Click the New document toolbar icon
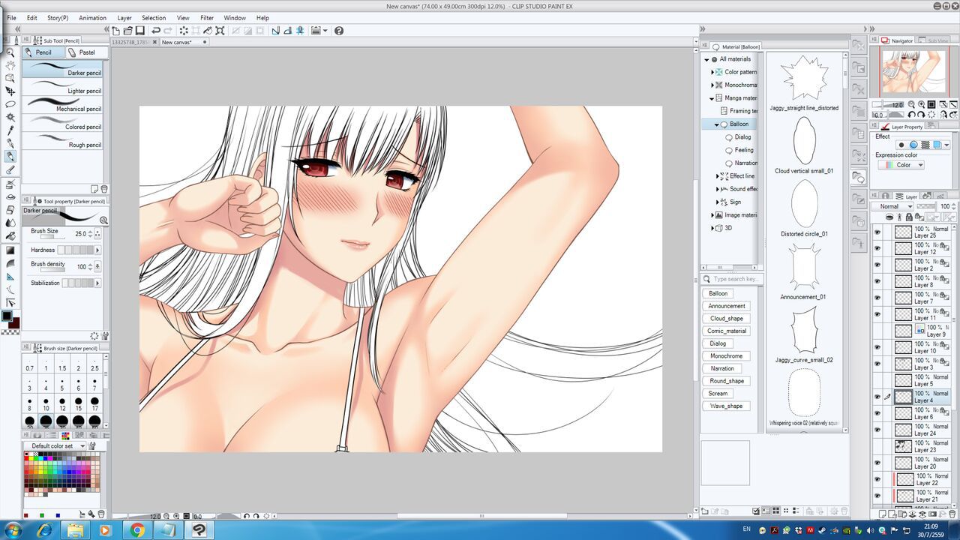The image size is (960, 540). [x=116, y=31]
